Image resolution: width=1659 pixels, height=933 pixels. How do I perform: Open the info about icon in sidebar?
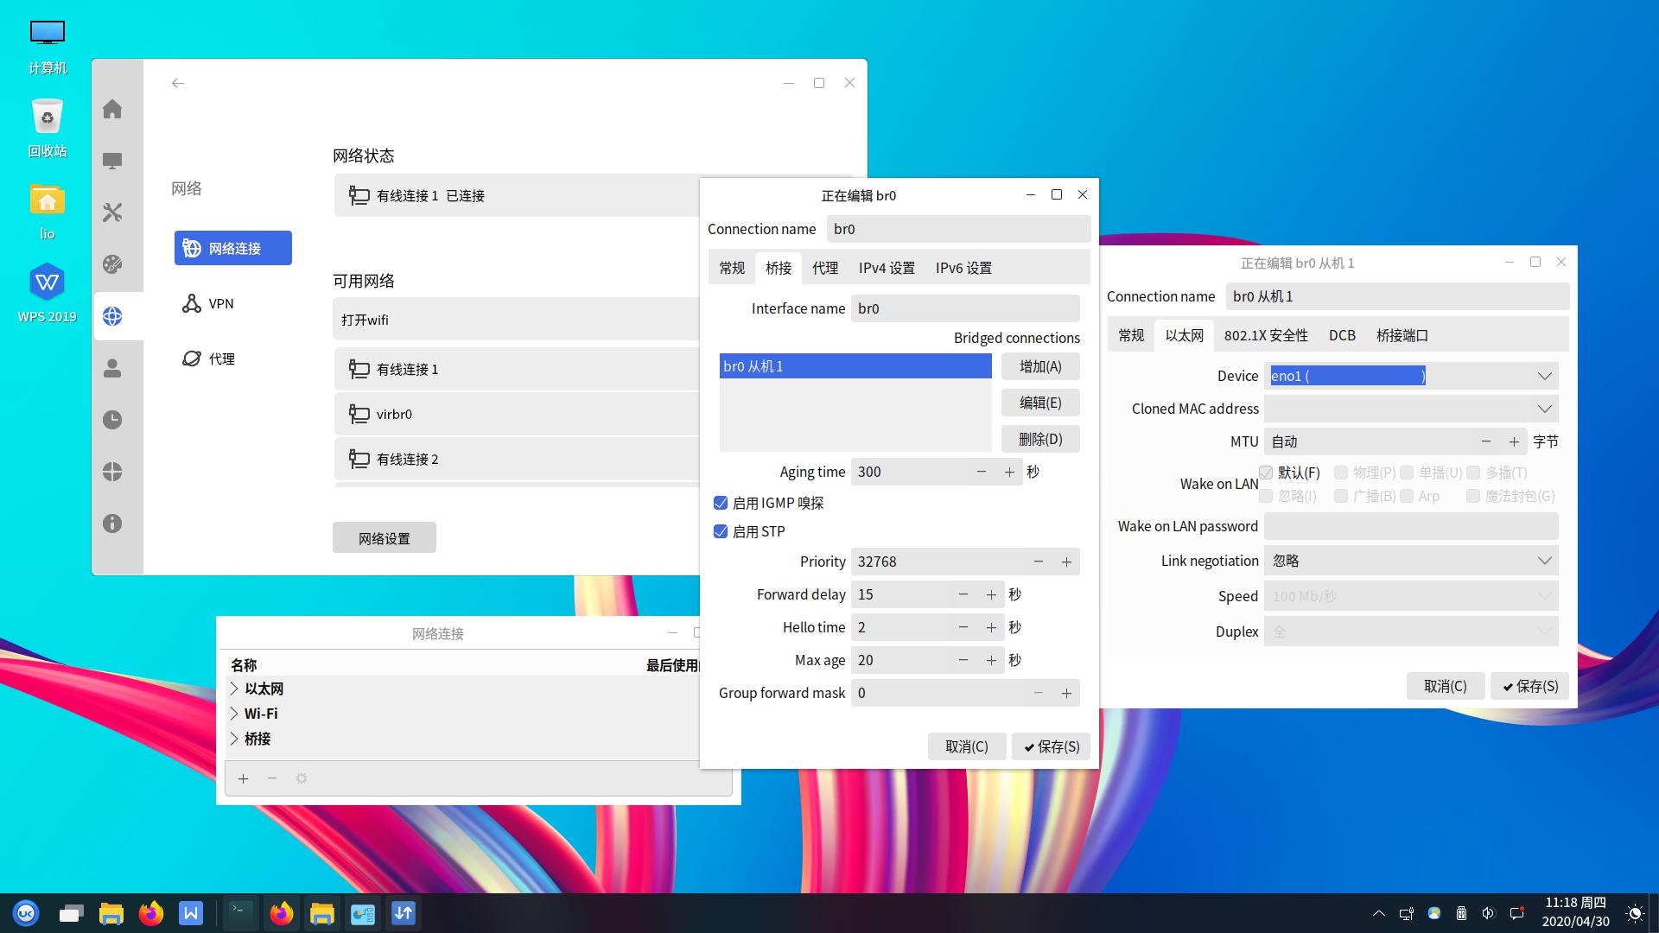[x=112, y=524]
